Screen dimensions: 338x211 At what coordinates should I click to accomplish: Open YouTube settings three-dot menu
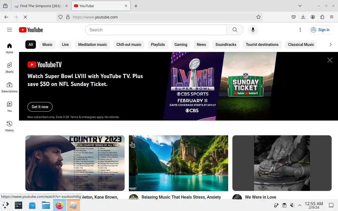click(x=300, y=30)
